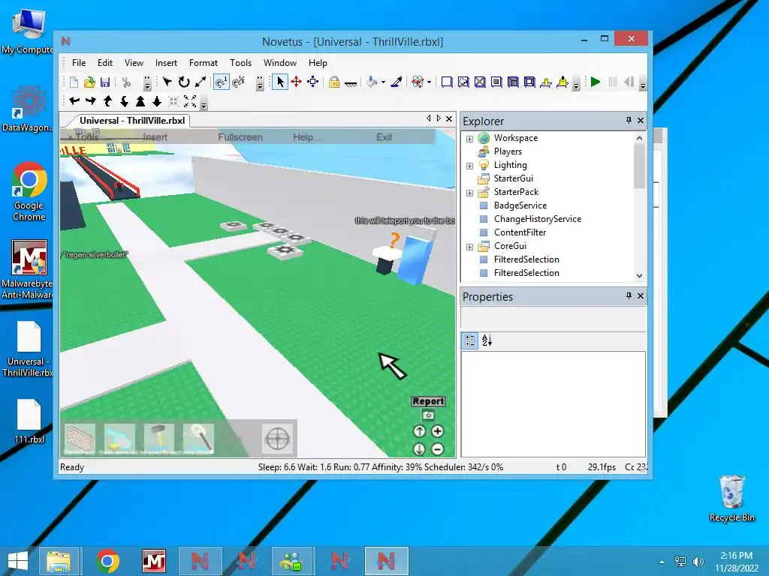This screenshot has height=576, width=769.
Task: Select BadgeService in the Explorer
Action: (520, 205)
